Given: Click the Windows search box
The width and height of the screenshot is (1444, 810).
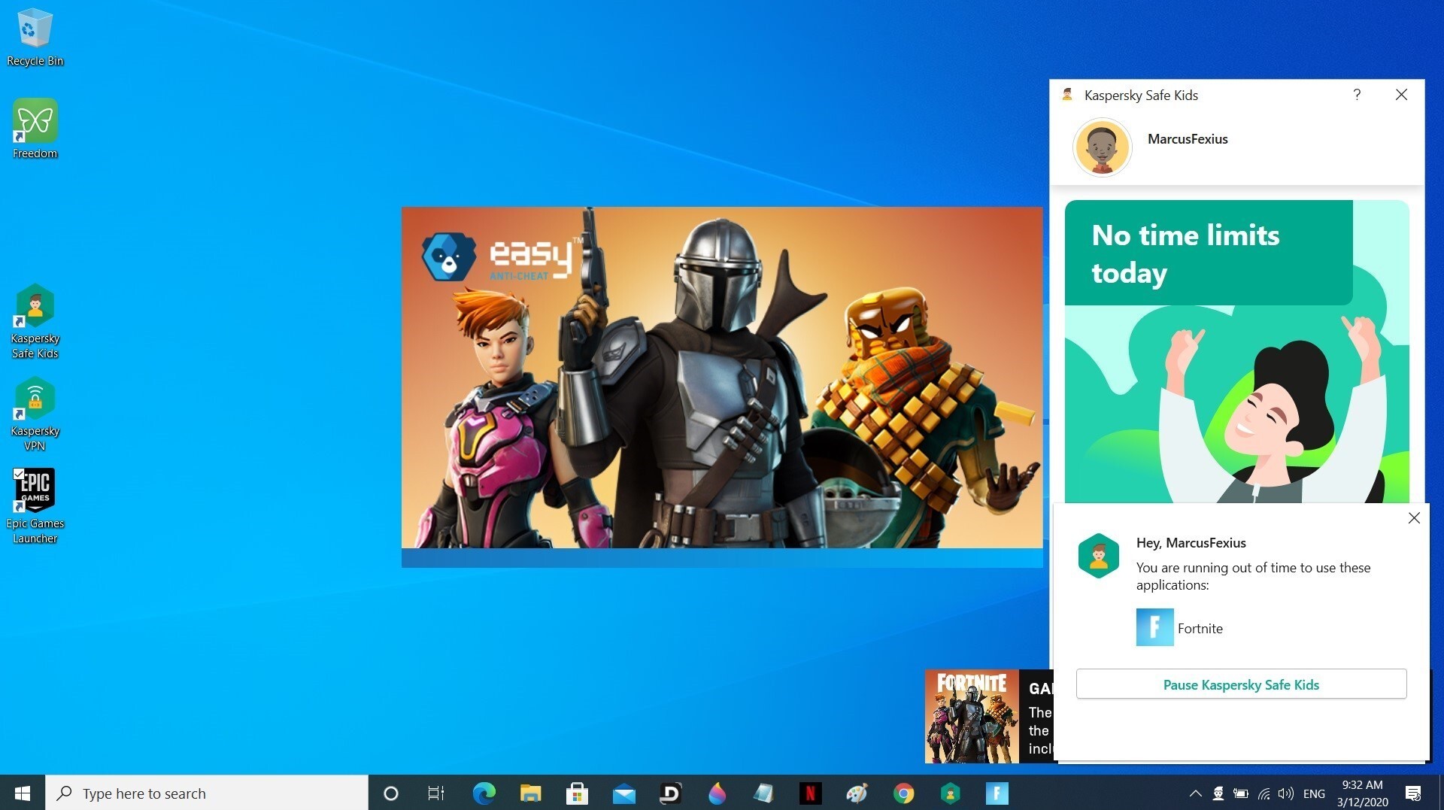Looking at the screenshot, I should [x=207, y=793].
